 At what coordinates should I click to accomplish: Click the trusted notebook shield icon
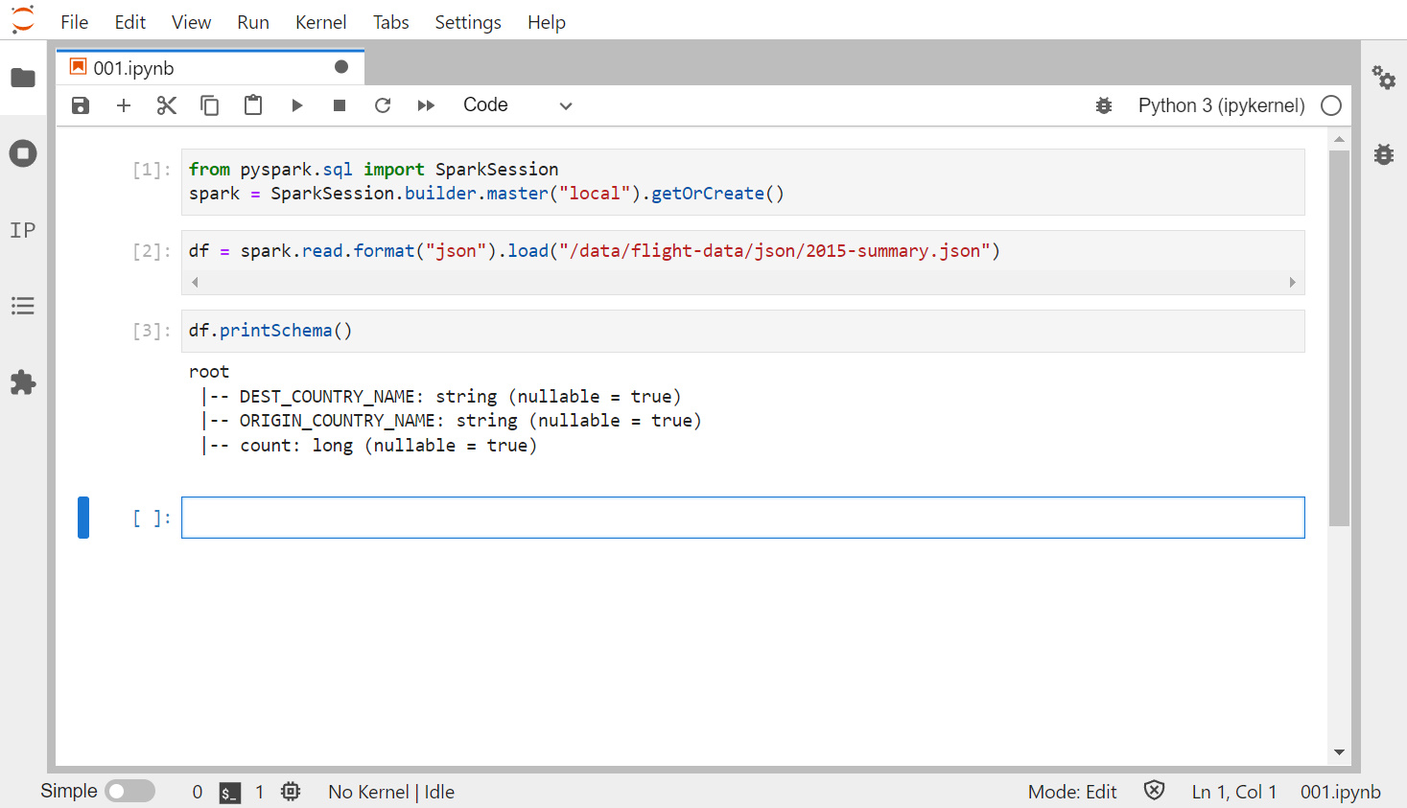1154,791
